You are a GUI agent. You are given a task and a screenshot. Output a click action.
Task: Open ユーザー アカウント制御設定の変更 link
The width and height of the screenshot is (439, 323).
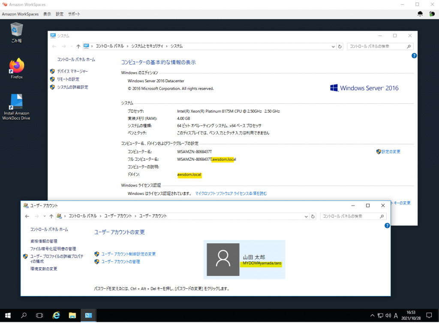128,254
